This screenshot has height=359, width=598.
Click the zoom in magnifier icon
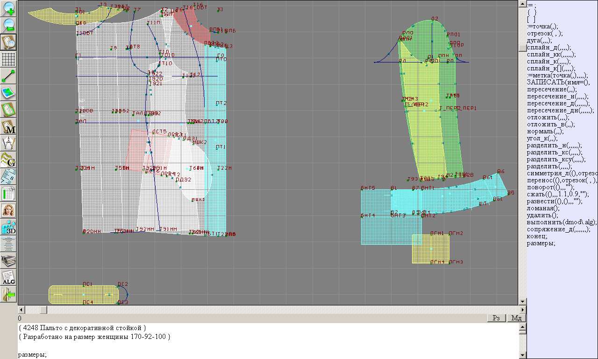(x=9, y=8)
